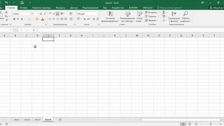Open font color dropdown arrow
Viewport: 224px width, 126px height.
pyautogui.click(x=45, y=19)
